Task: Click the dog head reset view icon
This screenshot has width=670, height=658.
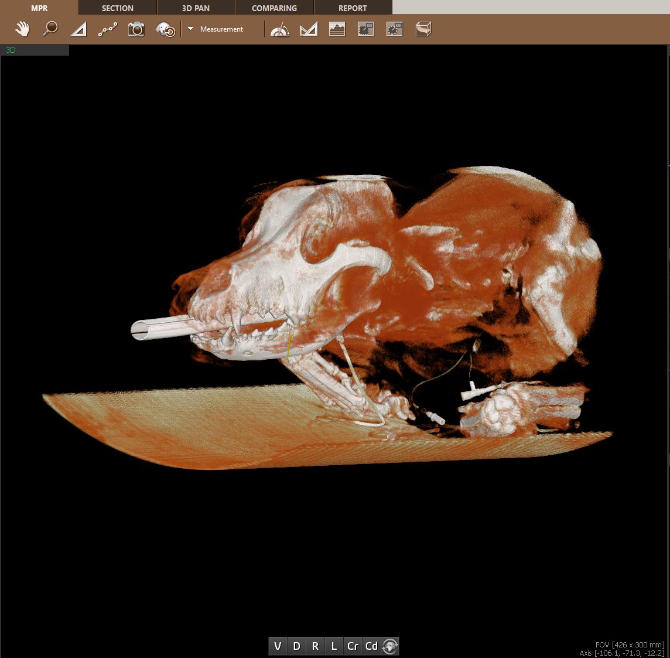Action: click(x=165, y=29)
